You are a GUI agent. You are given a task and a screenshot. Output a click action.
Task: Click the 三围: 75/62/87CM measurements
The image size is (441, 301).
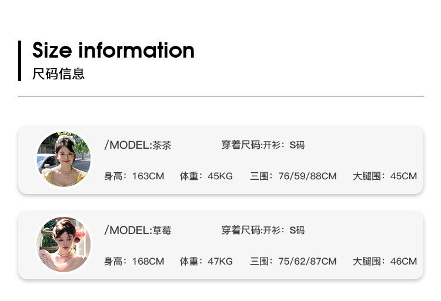(x=293, y=262)
